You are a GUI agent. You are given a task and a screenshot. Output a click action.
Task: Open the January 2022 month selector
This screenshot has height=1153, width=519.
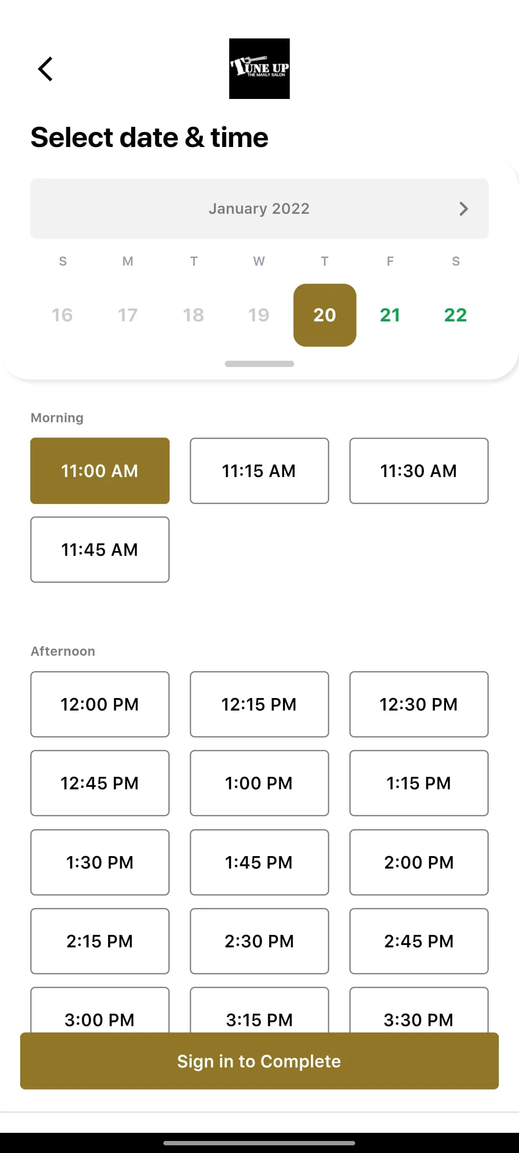259,209
